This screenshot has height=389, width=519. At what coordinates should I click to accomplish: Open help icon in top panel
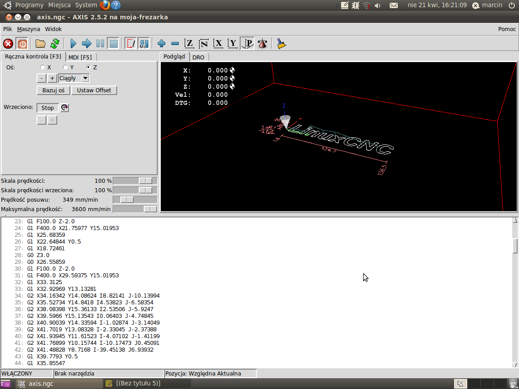pyautogui.click(x=115, y=5)
